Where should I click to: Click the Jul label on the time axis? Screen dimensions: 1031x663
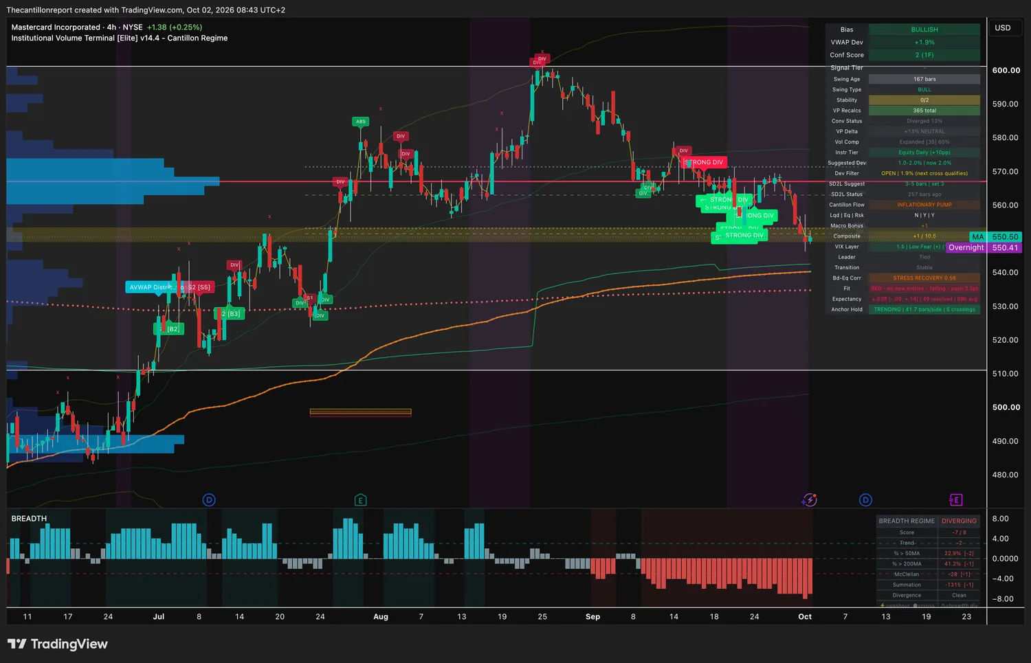pos(159,617)
